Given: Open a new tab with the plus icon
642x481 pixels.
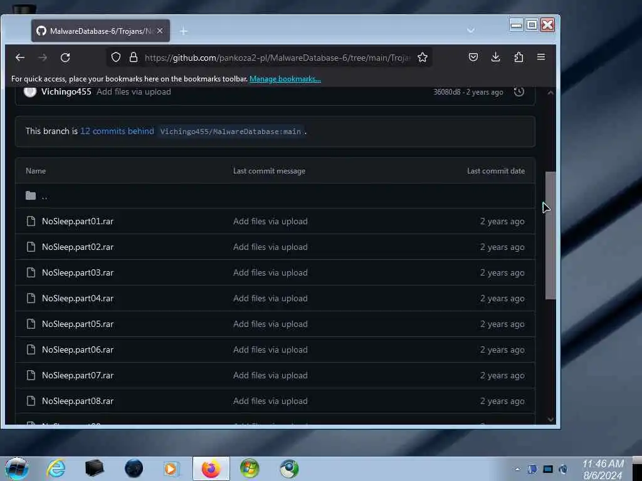Looking at the screenshot, I should click(x=184, y=31).
